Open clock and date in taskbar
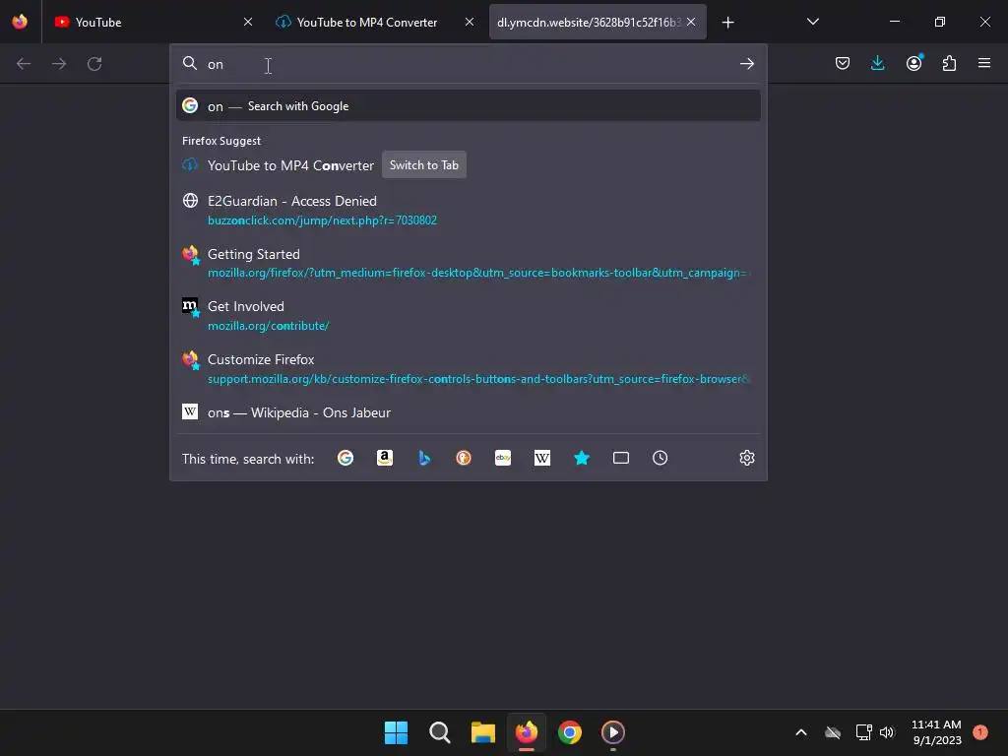Screen dimensions: 1008x756 [x=936, y=732]
